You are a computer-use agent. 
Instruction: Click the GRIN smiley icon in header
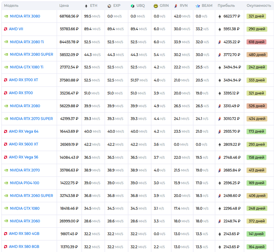point(155,6)
